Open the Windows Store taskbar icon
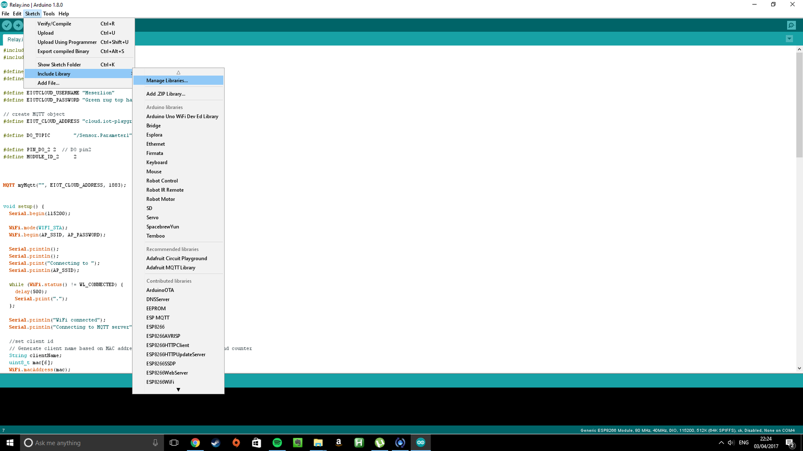803x451 pixels. click(256, 443)
